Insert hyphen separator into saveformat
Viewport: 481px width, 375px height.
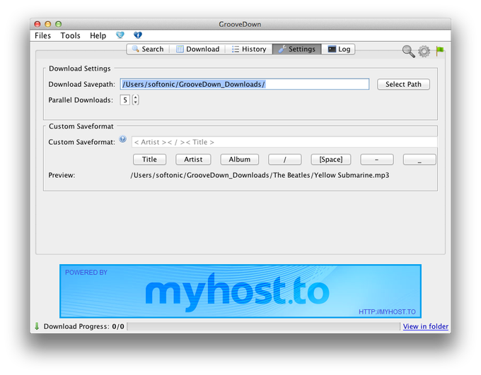point(377,160)
